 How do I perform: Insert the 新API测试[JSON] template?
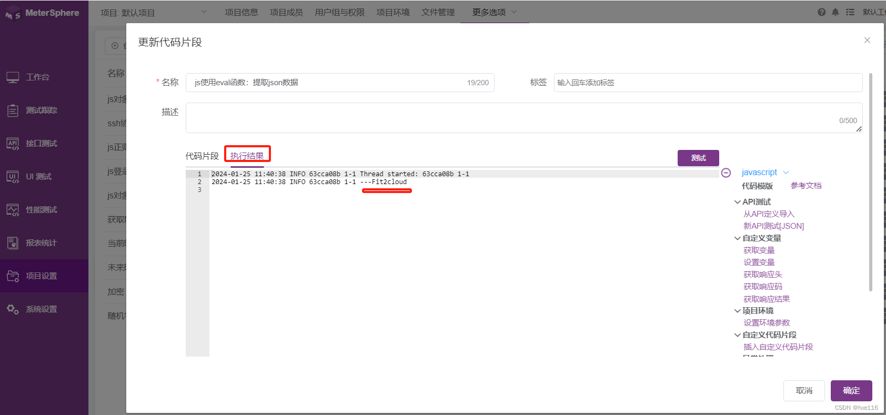click(x=773, y=226)
